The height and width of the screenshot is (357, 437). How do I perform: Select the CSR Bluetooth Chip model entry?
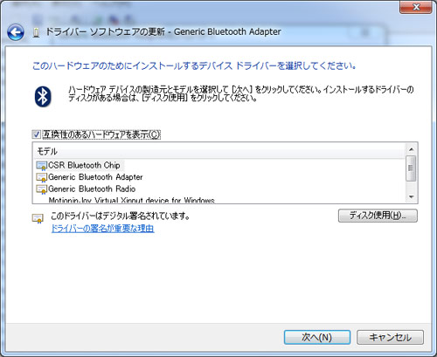pos(84,165)
